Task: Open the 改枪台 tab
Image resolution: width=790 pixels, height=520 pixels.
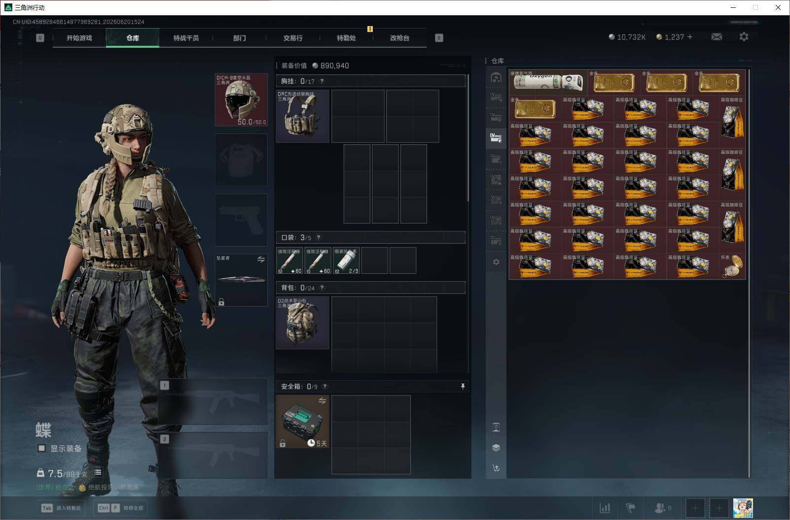Action: (399, 38)
